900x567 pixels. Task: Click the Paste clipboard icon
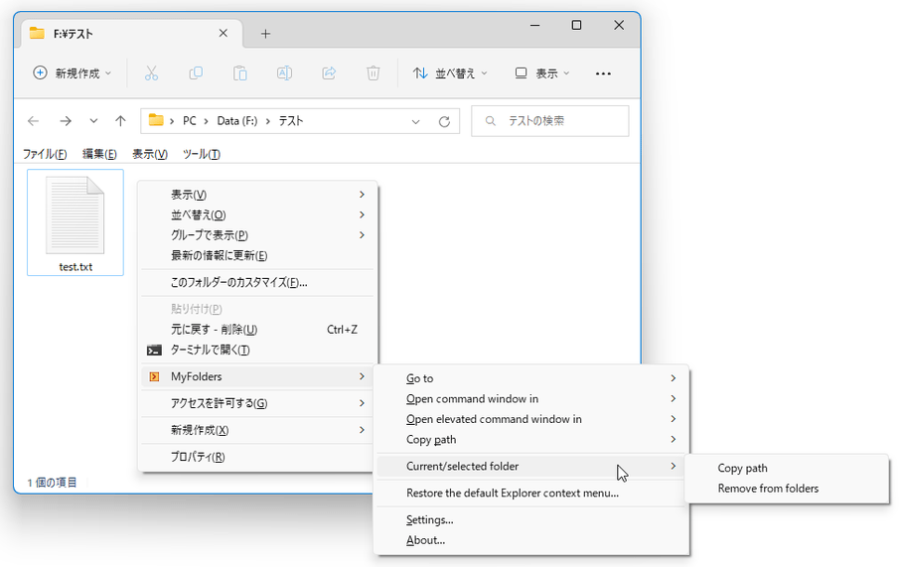point(240,73)
